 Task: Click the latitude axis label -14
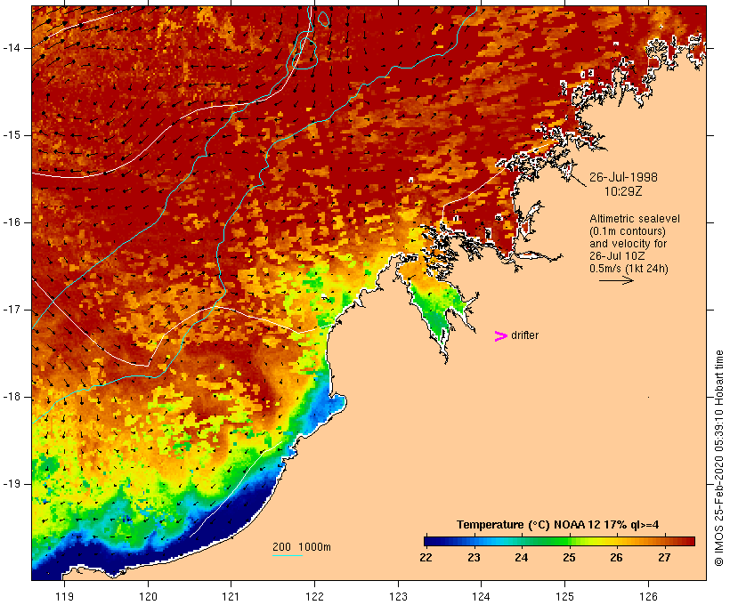tap(12, 48)
